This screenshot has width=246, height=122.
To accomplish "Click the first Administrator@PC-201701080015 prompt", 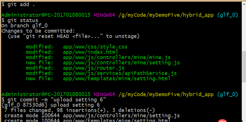I will (x=46, y=15).
